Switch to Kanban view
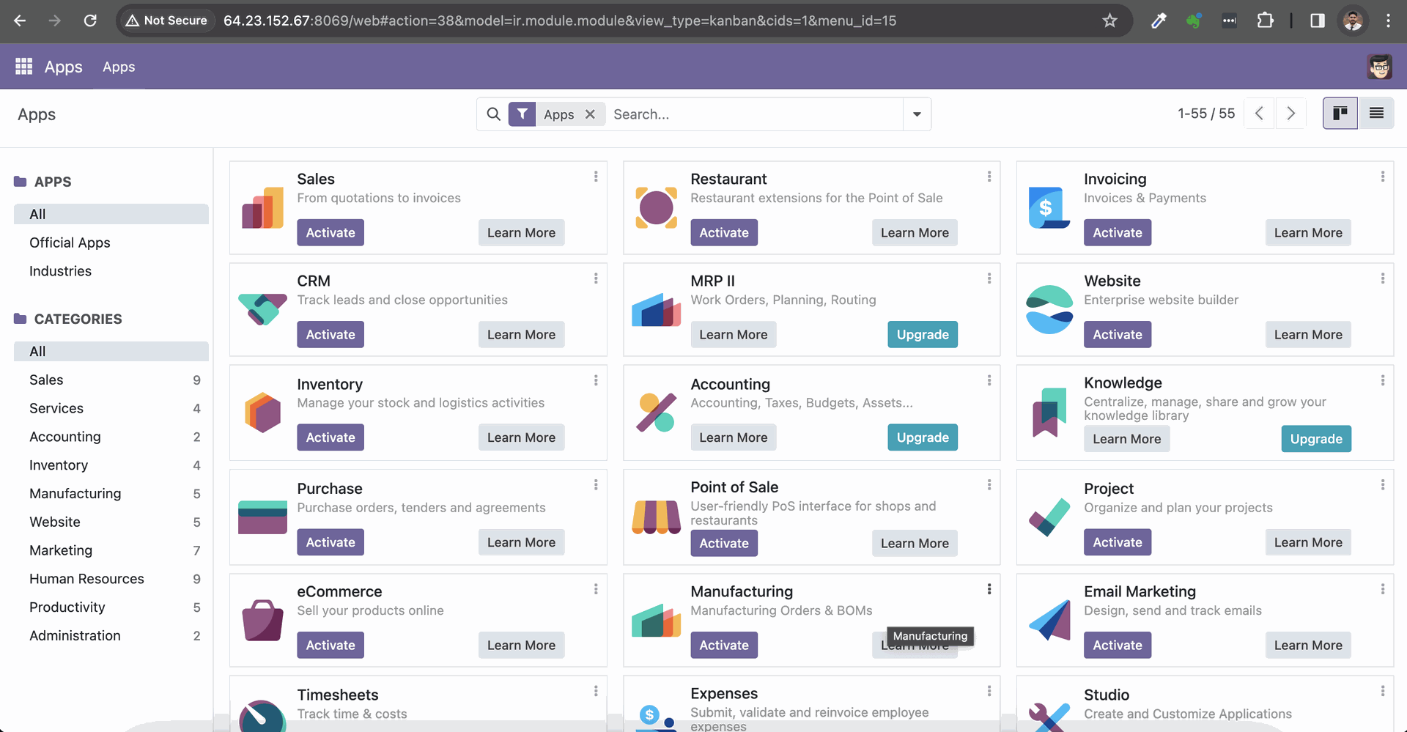This screenshot has height=732, width=1407. point(1340,114)
